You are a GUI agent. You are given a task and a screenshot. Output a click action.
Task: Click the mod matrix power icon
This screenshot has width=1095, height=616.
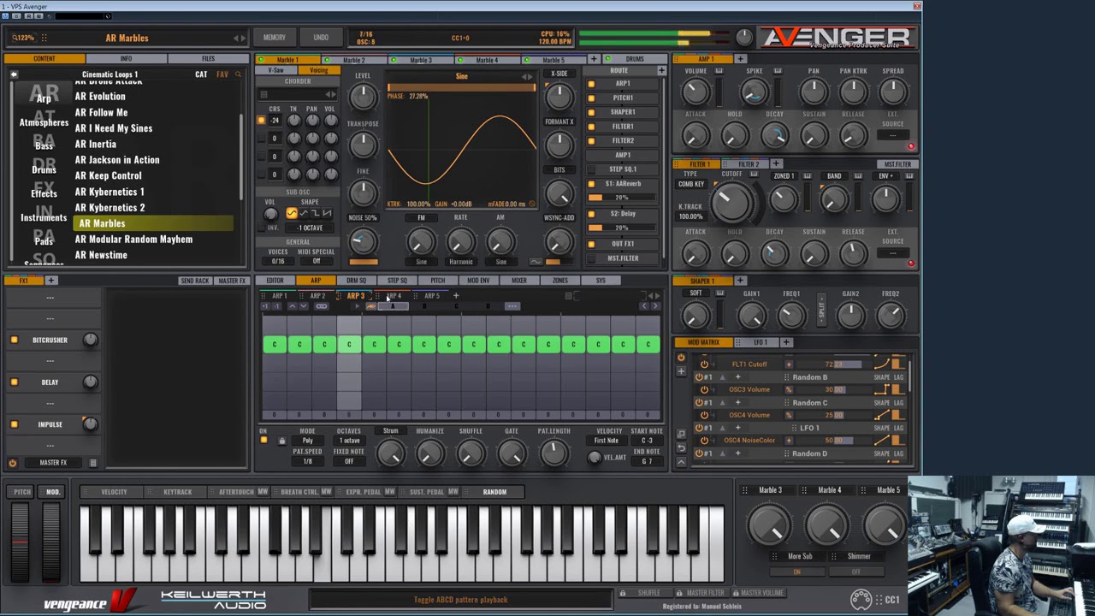point(681,358)
